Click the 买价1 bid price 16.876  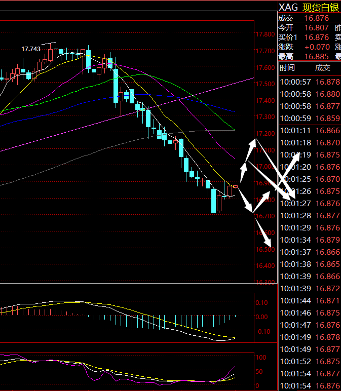317,37
